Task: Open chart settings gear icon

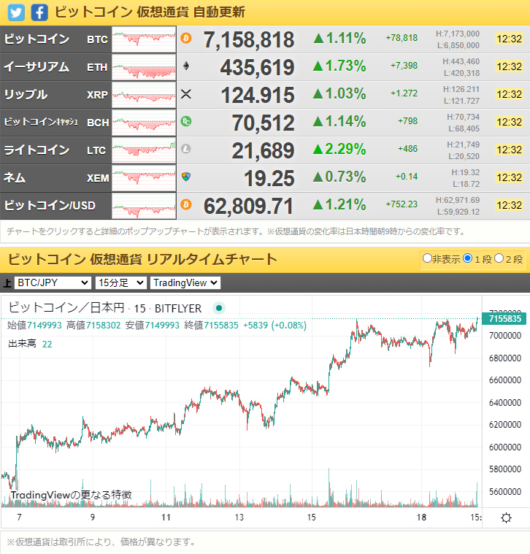Action: pos(506,518)
